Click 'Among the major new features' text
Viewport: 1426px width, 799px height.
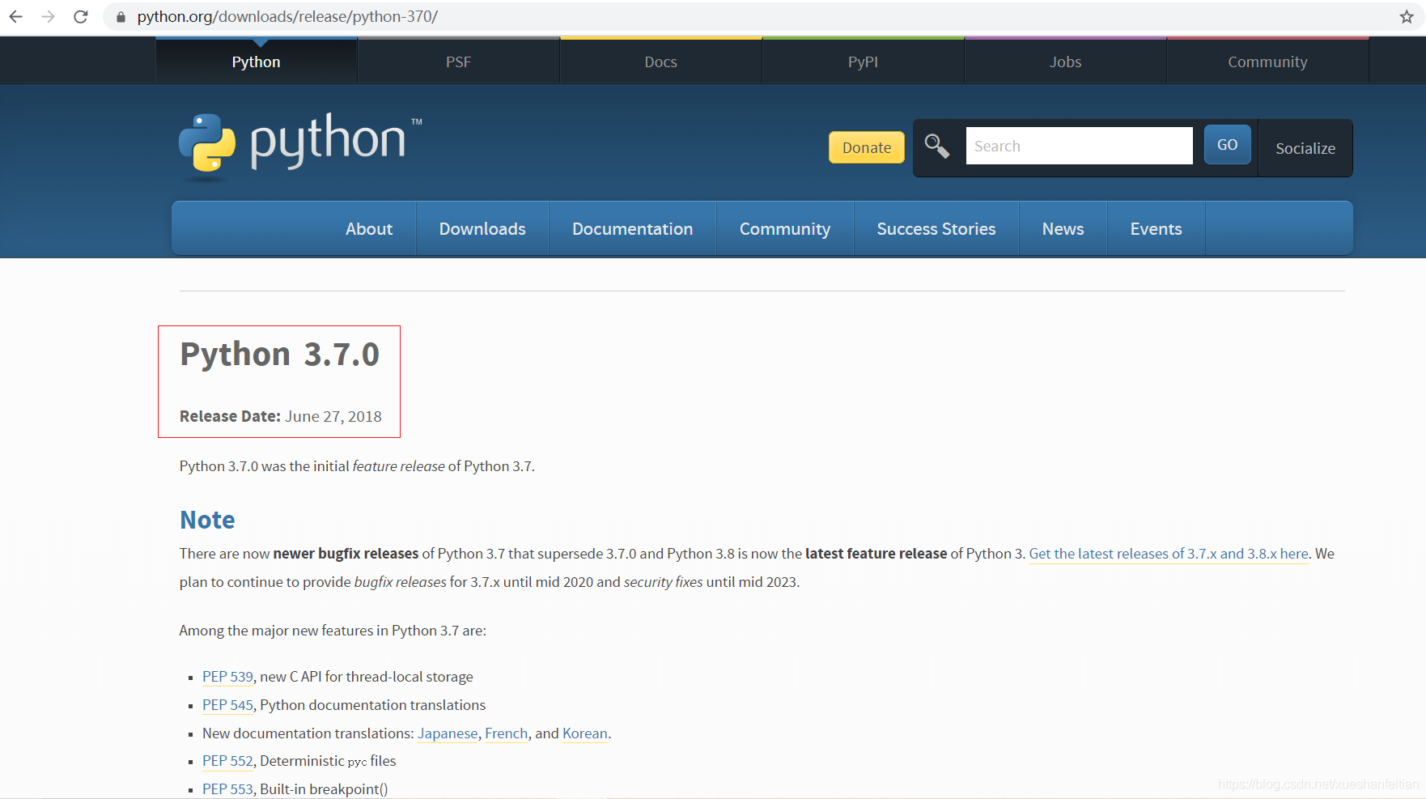click(333, 631)
